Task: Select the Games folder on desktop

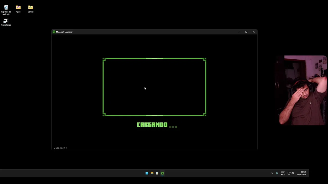Action: click(30, 9)
